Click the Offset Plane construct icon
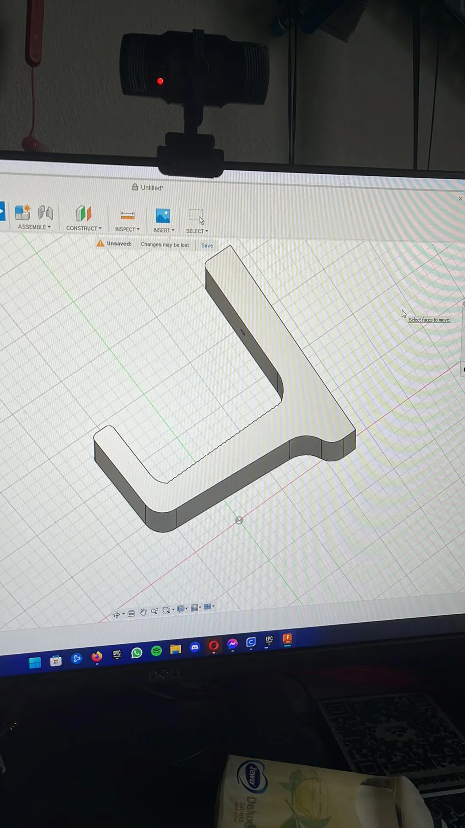 coord(84,213)
